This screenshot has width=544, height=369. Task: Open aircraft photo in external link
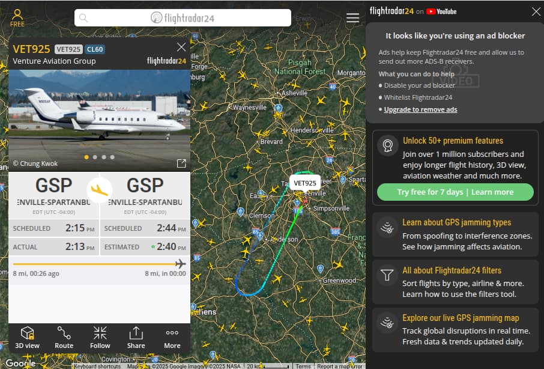coord(181,163)
